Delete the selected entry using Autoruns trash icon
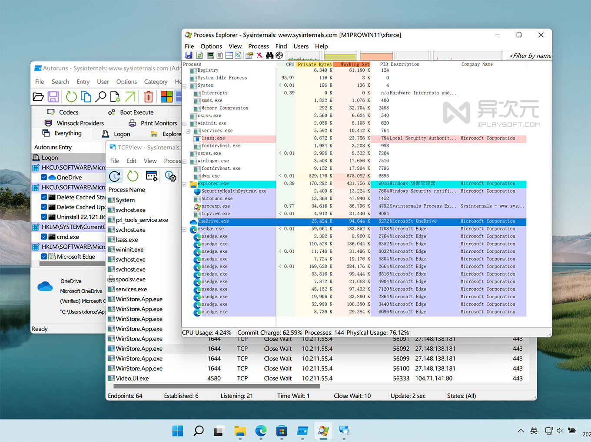This screenshot has width=591, height=442. click(x=148, y=96)
